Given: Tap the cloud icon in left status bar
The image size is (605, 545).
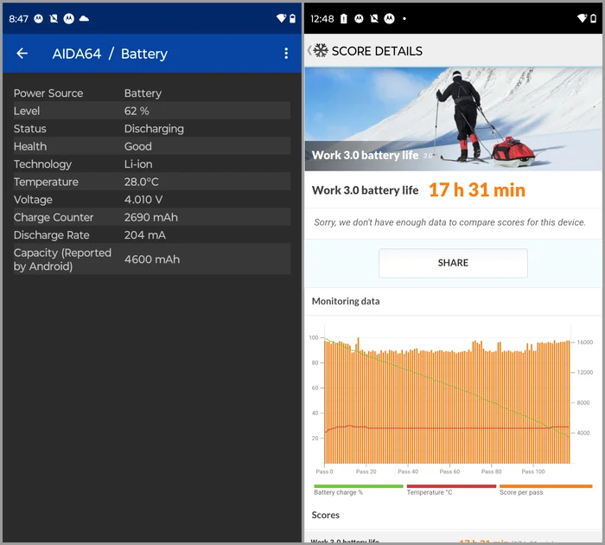Looking at the screenshot, I should coord(84,18).
